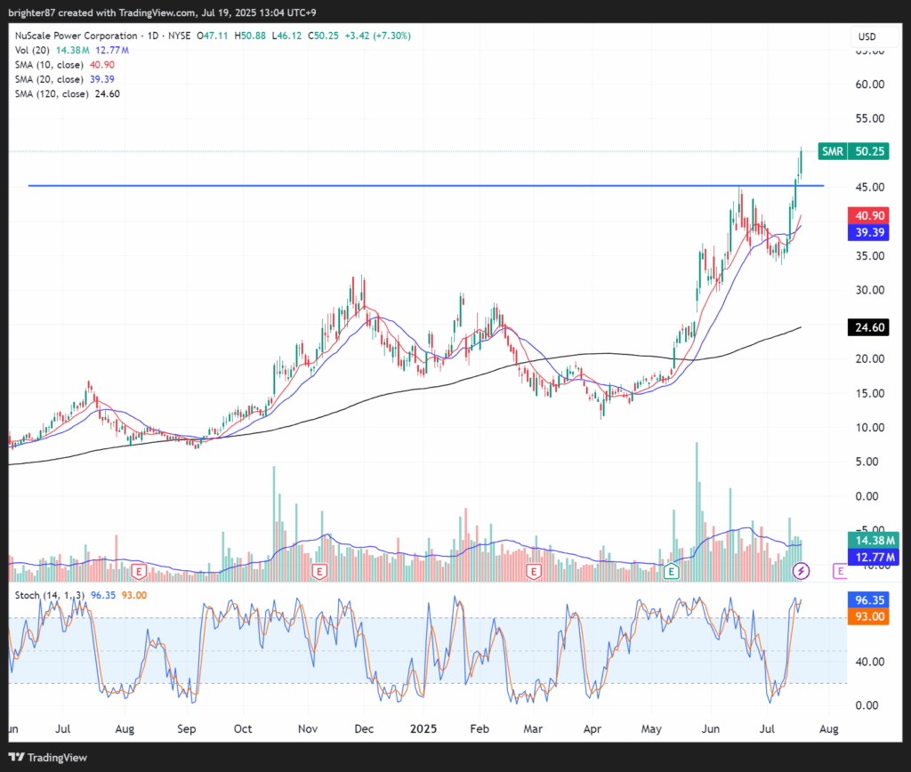Click the blue 39.39 price axis label
The height and width of the screenshot is (772, 911).
click(x=869, y=232)
